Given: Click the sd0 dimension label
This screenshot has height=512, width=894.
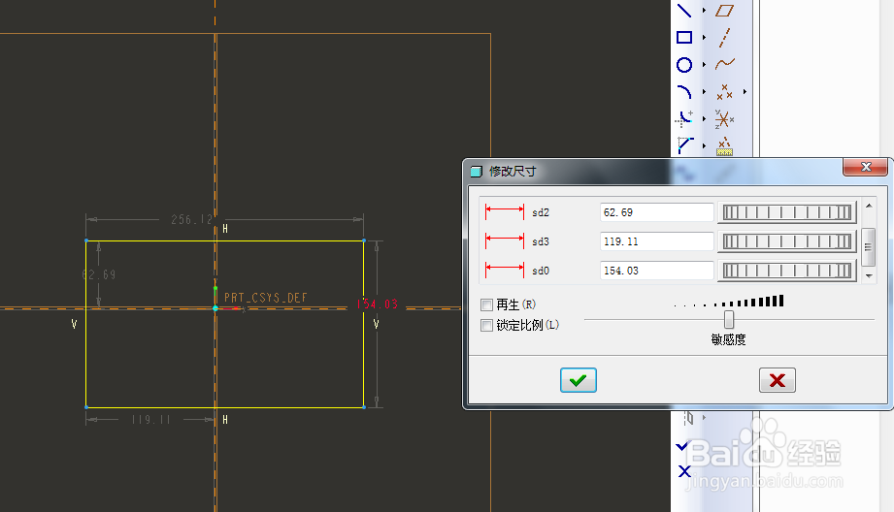Looking at the screenshot, I should tap(541, 271).
